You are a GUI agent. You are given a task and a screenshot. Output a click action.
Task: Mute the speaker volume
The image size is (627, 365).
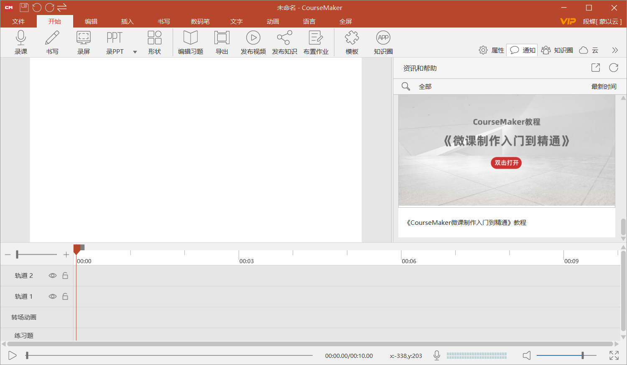click(x=527, y=355)
